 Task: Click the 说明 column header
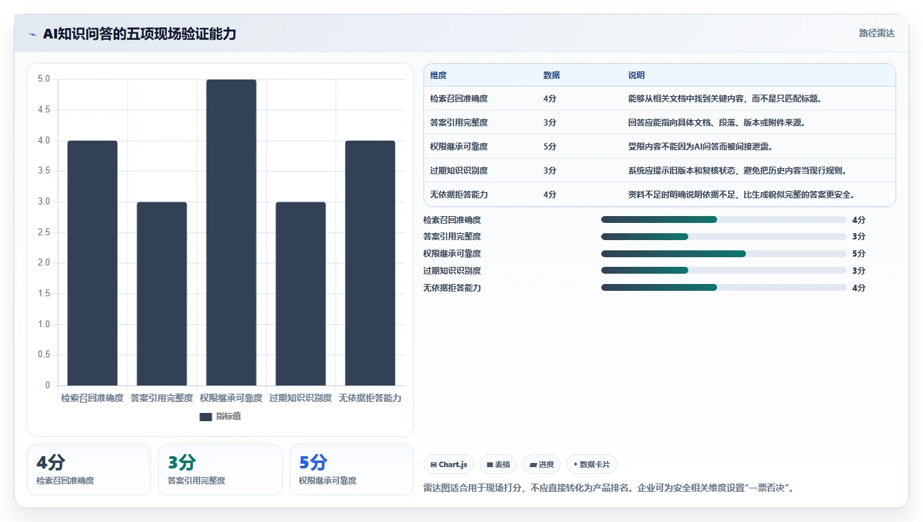point(636,75)
